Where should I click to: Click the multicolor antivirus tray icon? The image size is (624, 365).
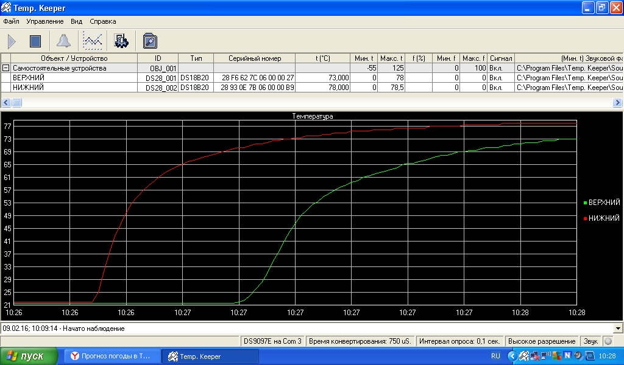pyautogui.click(x=556, y=355)
